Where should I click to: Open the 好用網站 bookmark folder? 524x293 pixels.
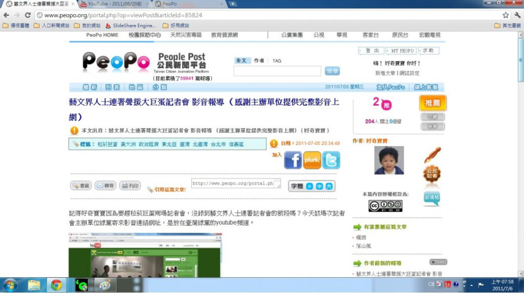coord(176,26)
